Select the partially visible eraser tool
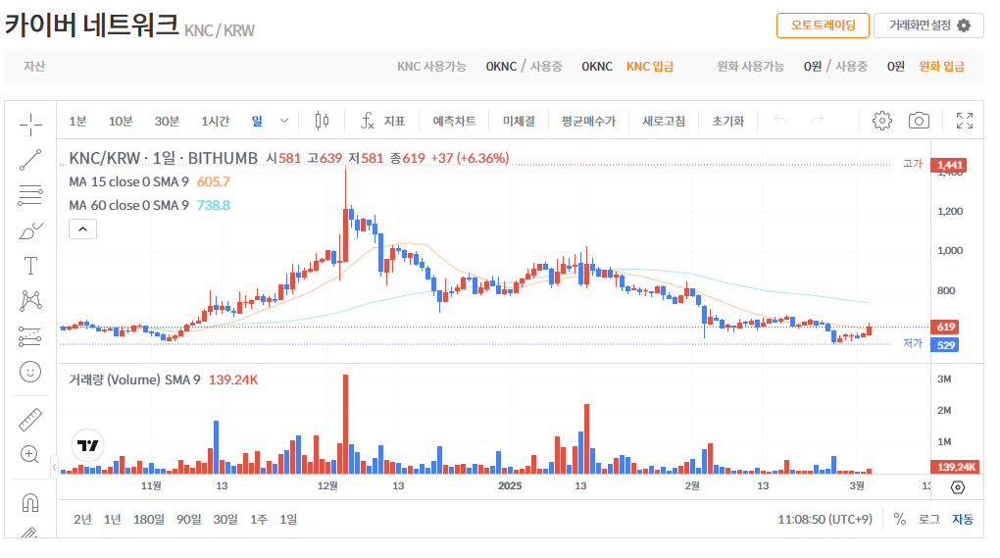The image size is (1000, 558). 30,533
